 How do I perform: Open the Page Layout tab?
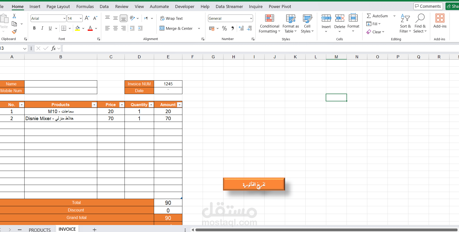click(x=58, y=7)
